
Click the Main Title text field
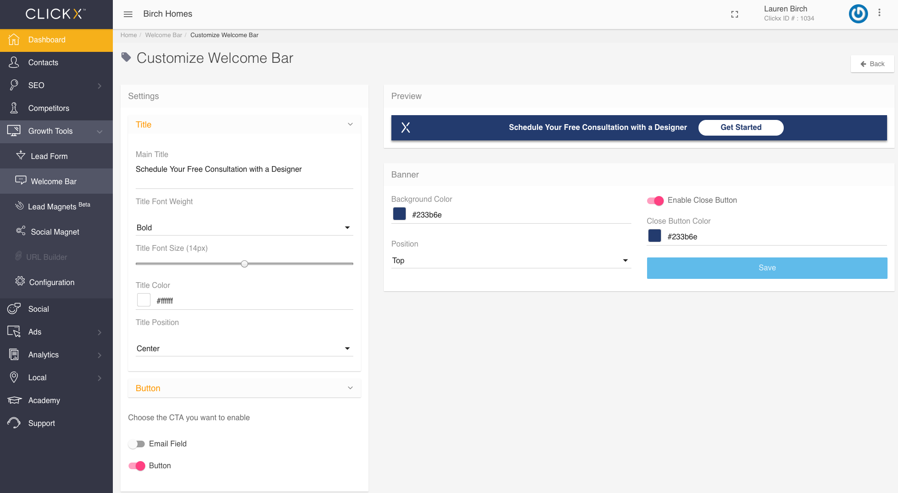[x=244, y=169]
